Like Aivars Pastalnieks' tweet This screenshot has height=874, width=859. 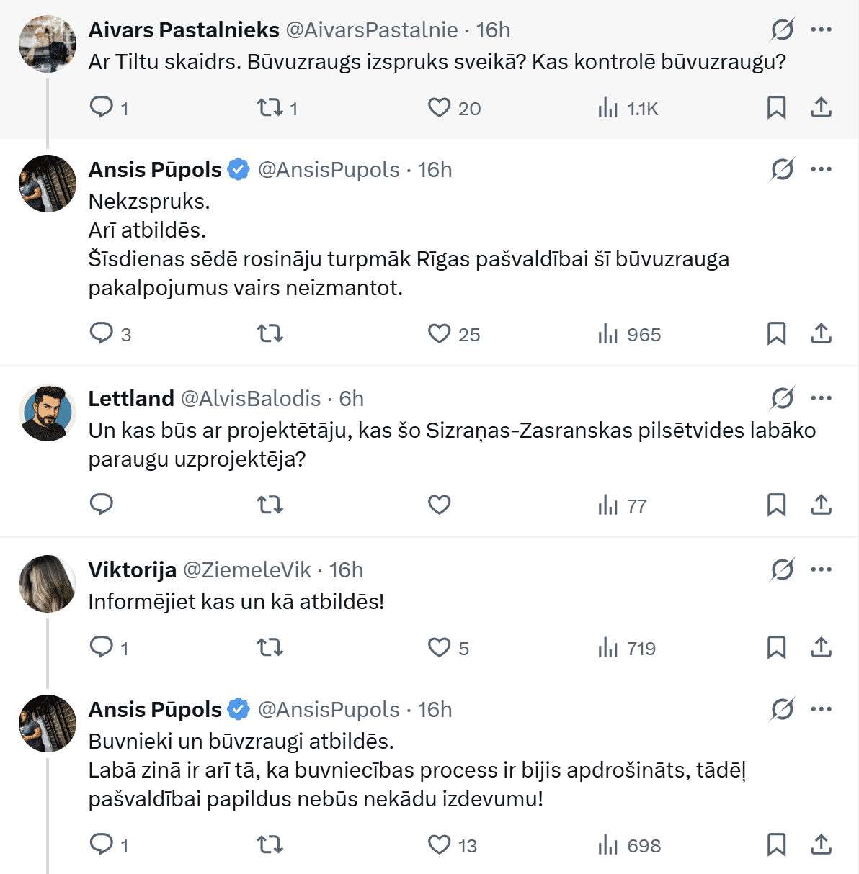439,108
